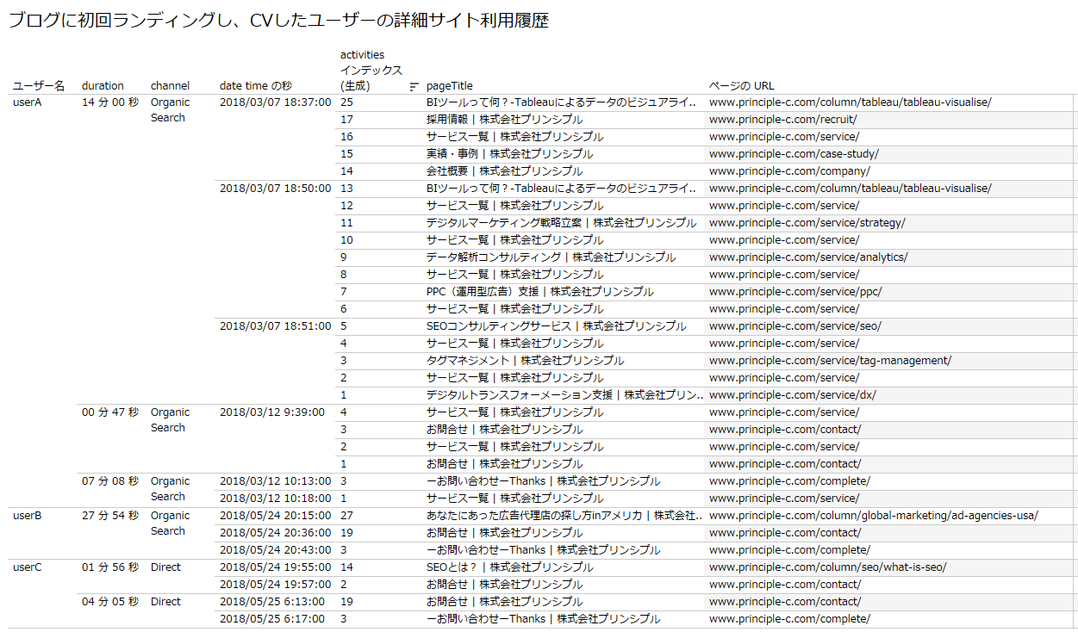The image size is (1078, 632).
Task: Select the pageTitle column header
Action: click(449, 86)
